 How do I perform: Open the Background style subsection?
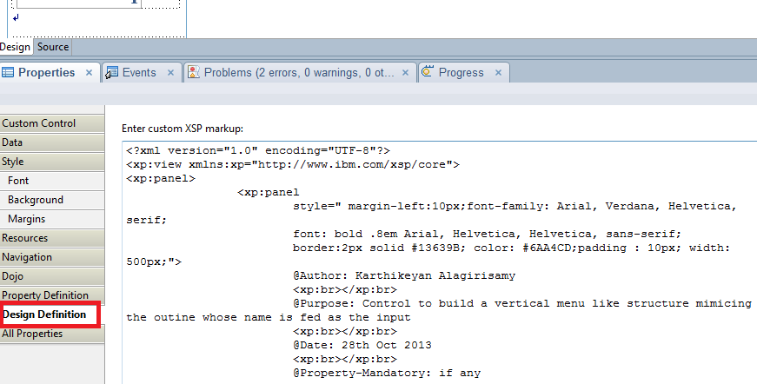[52, 200]
